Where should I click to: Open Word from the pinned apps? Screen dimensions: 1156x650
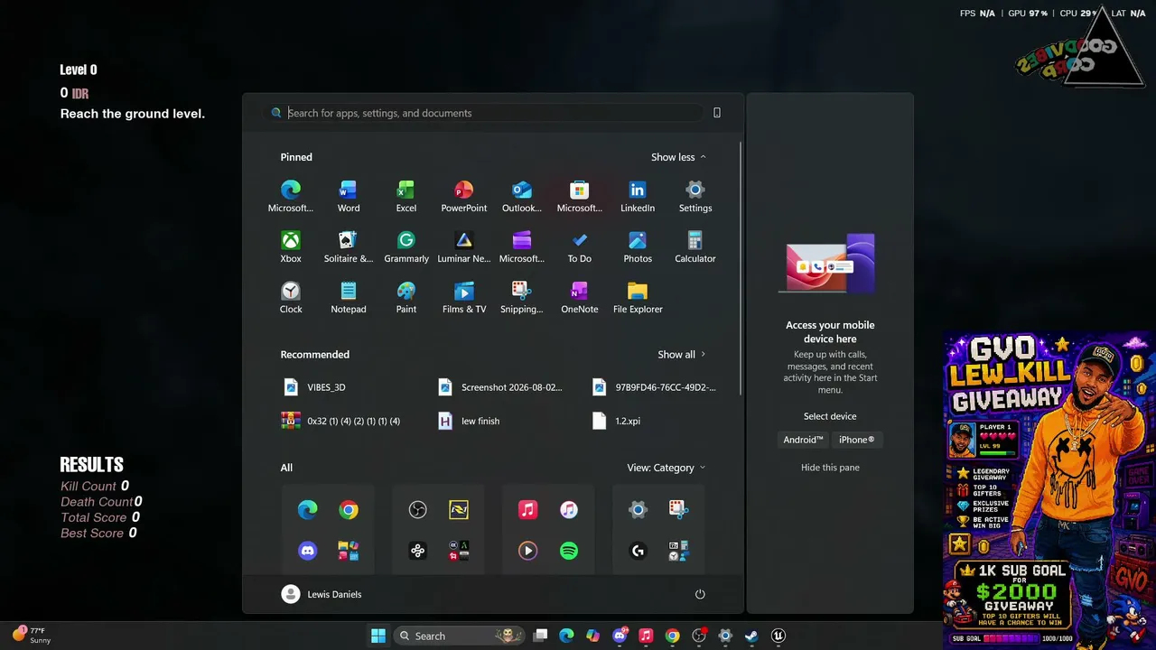(x=348, y=197)
